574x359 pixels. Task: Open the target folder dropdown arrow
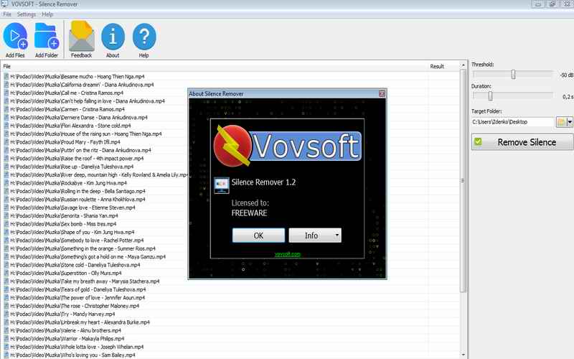click(x=570, y=122)
